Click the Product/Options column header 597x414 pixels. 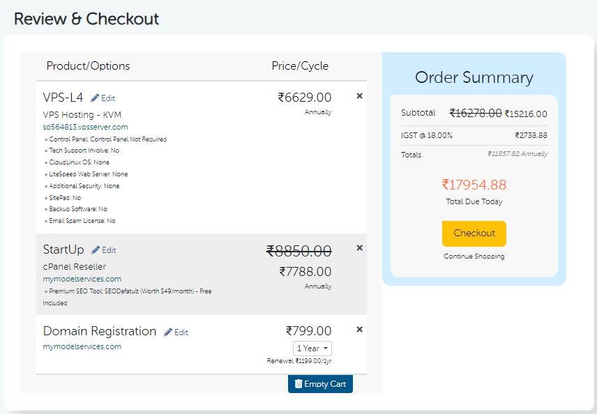[x=88, y=66]
